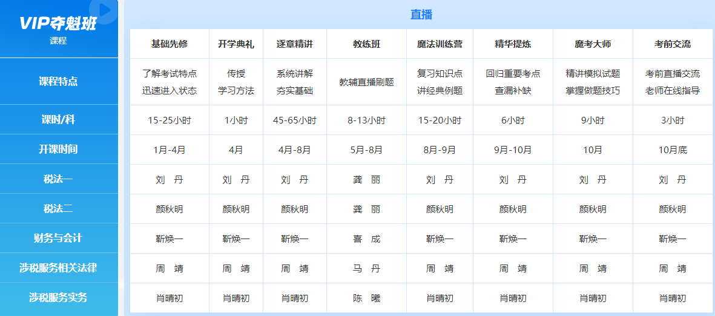The width and height of the screenshot is (715, 316).
Task: Click the 1小时 cell
Action: pyautogui.click(x=236, y=120)
